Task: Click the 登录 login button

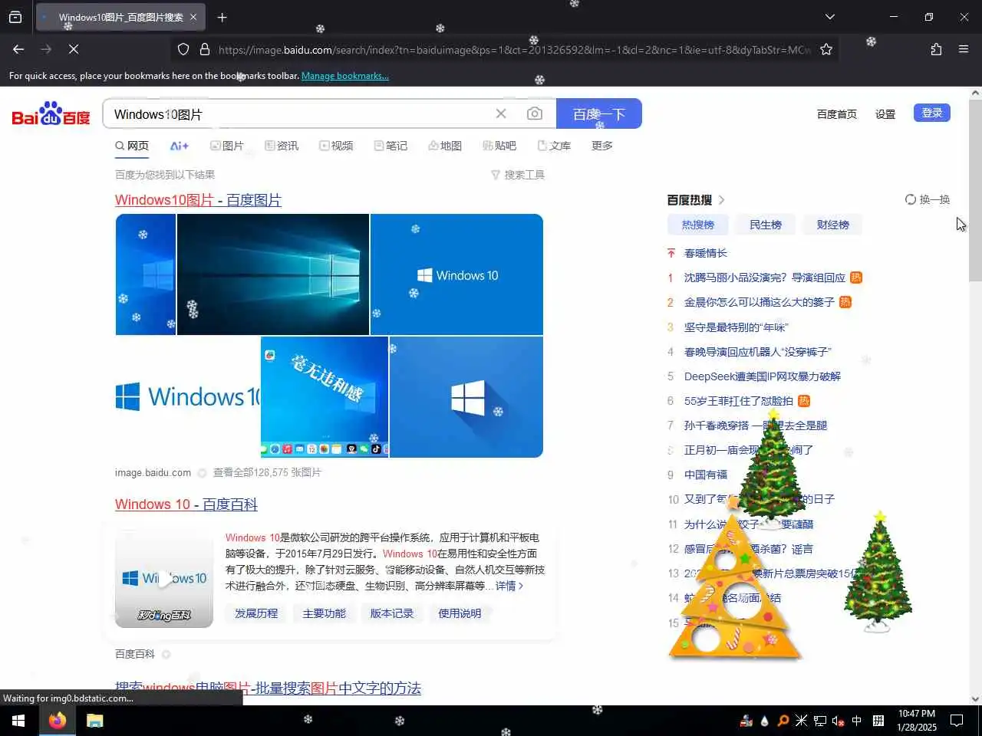Action: point(932,113)
